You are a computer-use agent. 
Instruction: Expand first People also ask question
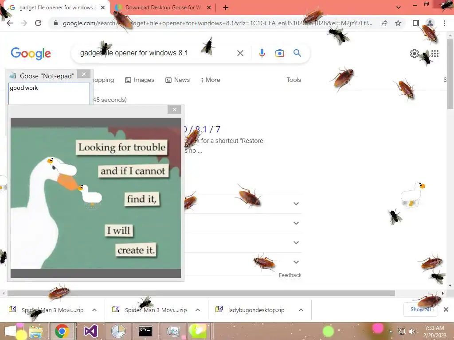[x=296, y=204]
